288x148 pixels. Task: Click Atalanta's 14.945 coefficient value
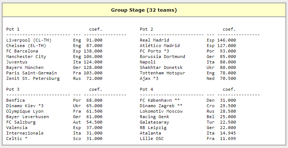[228, 133]
